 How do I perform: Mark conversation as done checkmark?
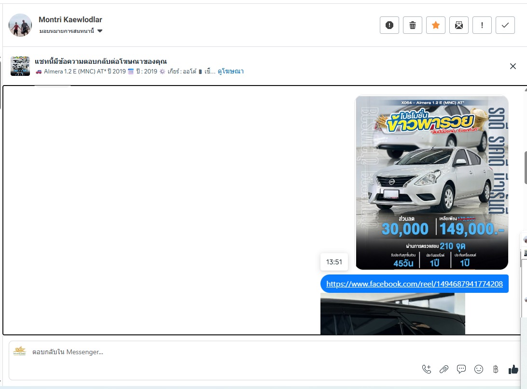click(505, 25)
